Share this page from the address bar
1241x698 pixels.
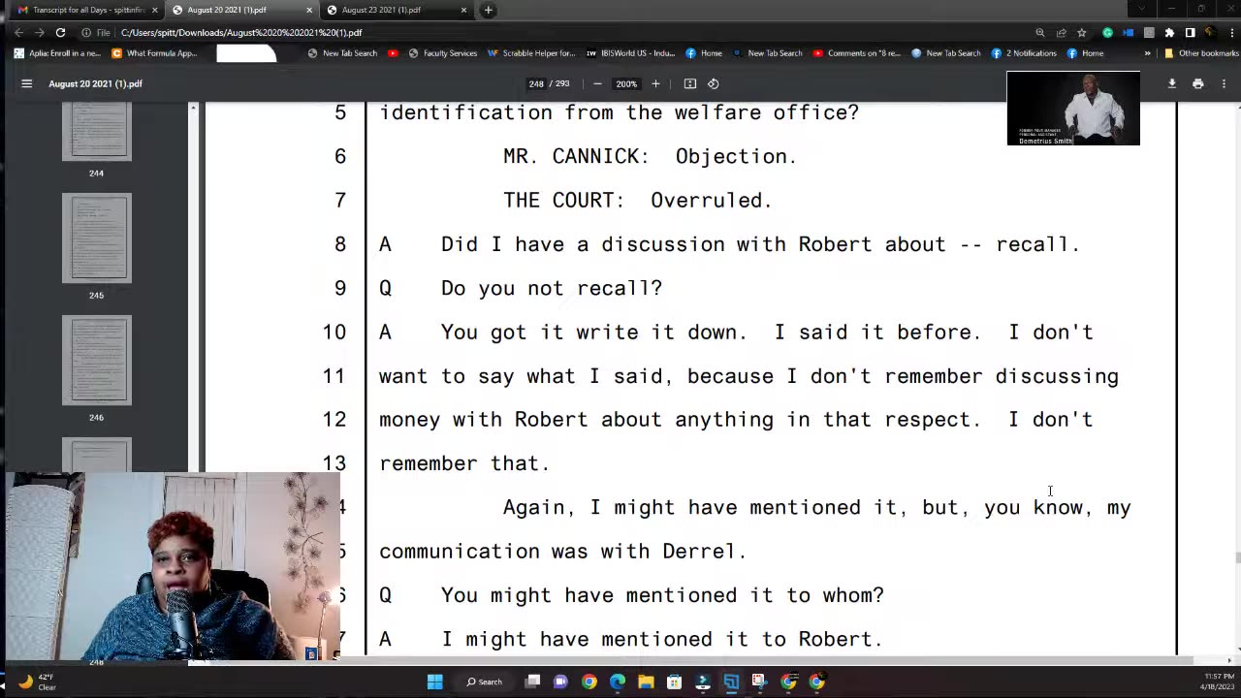(x=1061, y=32)
